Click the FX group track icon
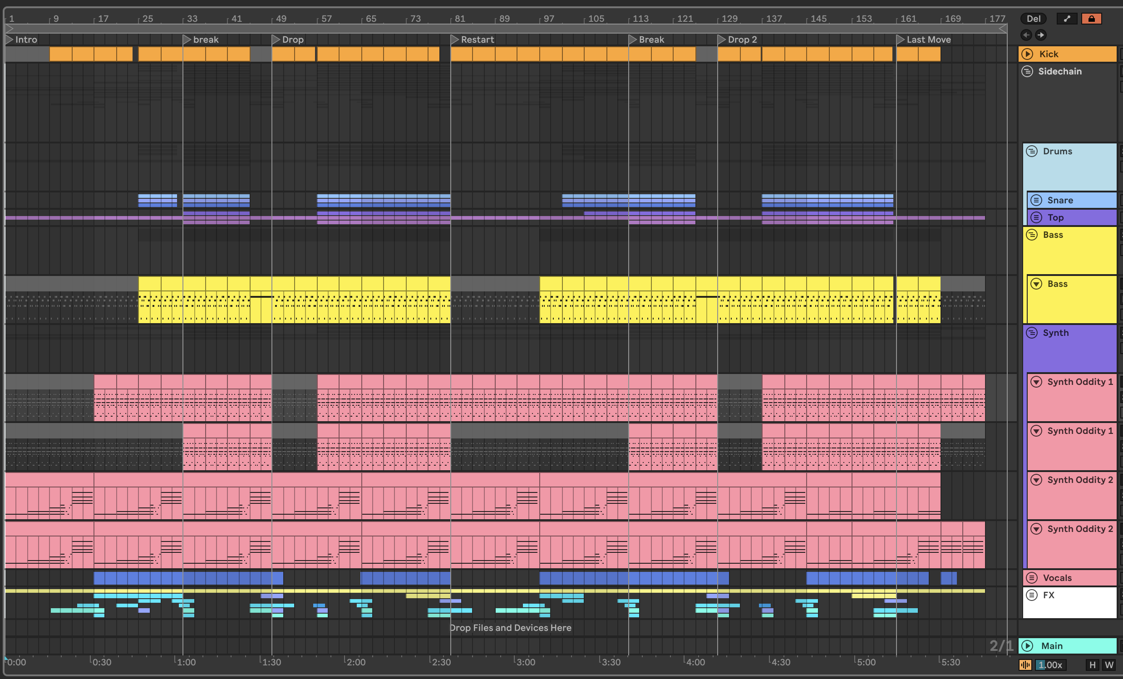 tap(1032, 595)
